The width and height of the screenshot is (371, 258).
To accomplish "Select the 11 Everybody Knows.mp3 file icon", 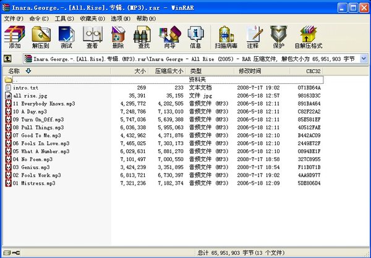I will [x=8, y=104].
